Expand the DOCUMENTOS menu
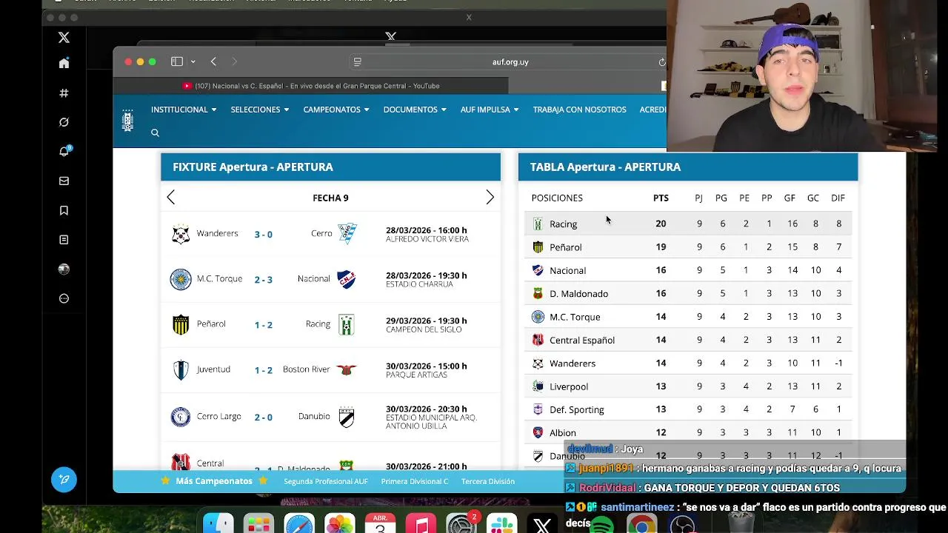 click(x=415, y=110)
